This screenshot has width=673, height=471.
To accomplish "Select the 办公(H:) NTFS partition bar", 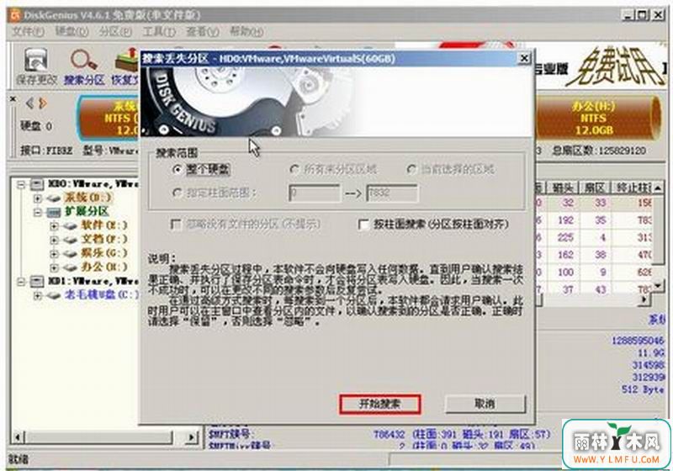I will (x=598, y=119).
